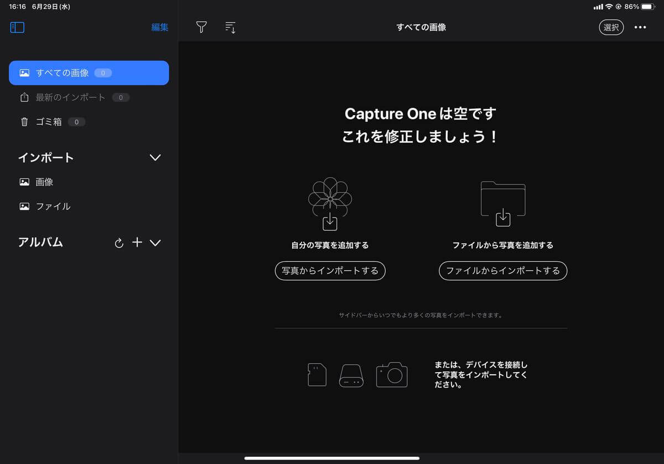
Task: Click the 0 badge beside すべての画像
Action: (x=103, y=73)
